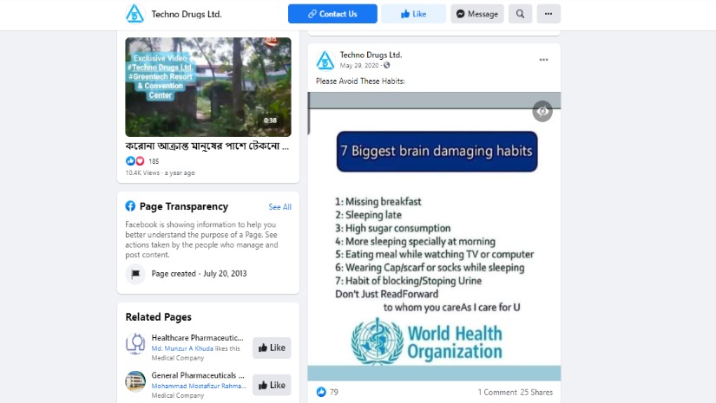Viewport: 716px width, 403px height.
Task: Open the May 29, 2020 post timestamp
Action: click(359, 65)
